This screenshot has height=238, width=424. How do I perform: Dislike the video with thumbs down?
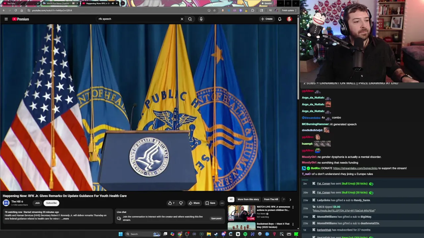[181, 203]
